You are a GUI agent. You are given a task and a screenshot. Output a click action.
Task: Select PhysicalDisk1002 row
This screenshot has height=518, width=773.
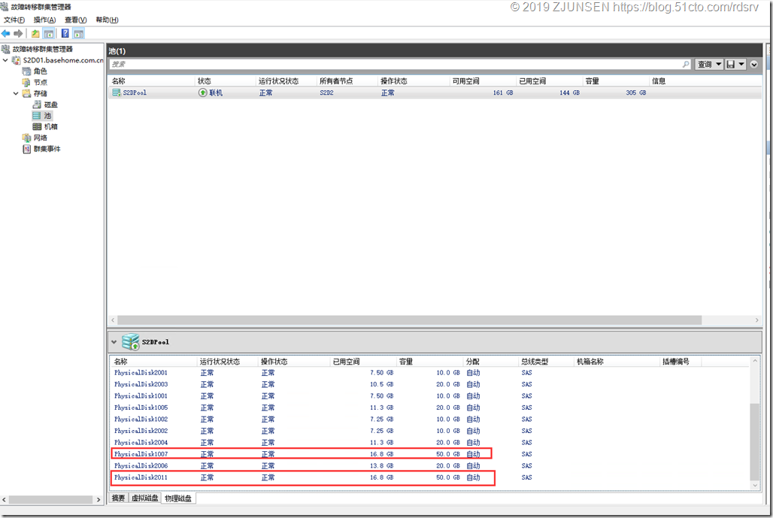[429, 420]
